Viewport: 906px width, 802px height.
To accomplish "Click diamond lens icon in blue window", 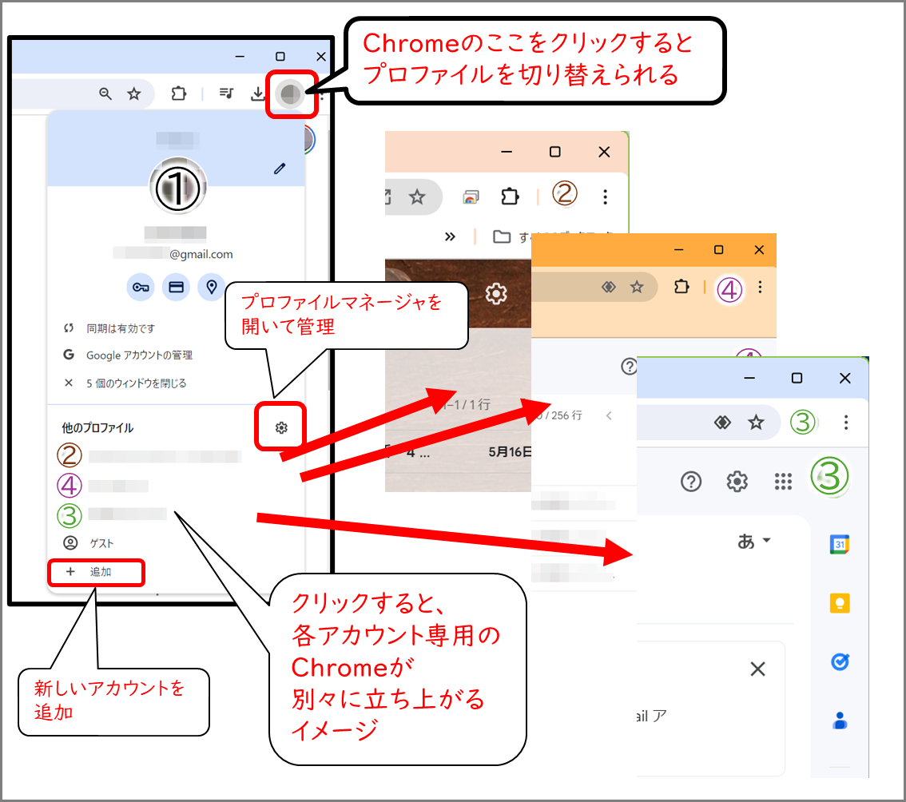I will click(722, 423).
